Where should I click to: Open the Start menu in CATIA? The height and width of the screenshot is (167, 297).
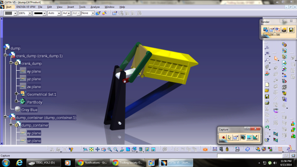click(9, 7)
